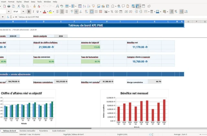Add a decimal place icon

pos(126,12)
